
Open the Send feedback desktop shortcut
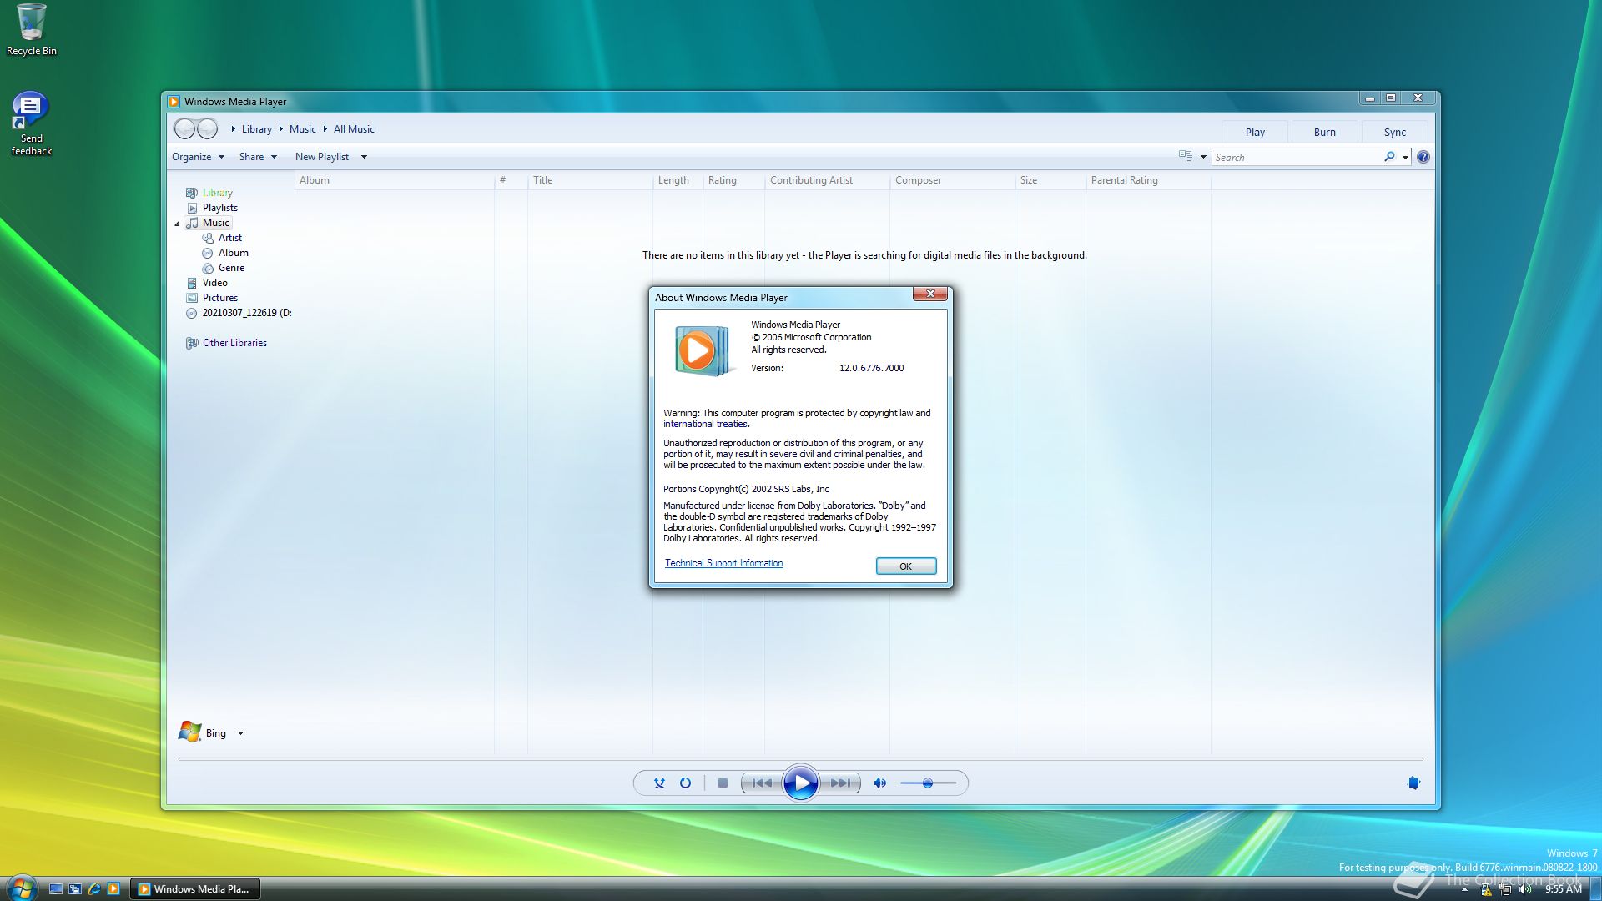[x=32, y=123]
